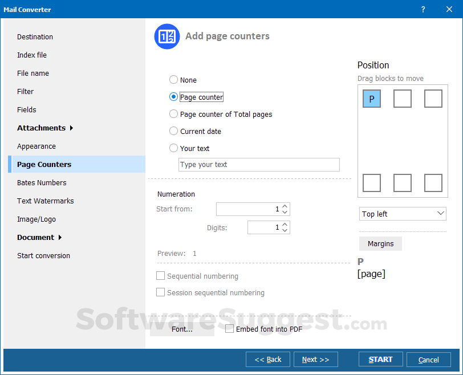The height and width of the screenshot is (375, 463).
Task: Select the top-right position block
Action: (x=433, y=99)
